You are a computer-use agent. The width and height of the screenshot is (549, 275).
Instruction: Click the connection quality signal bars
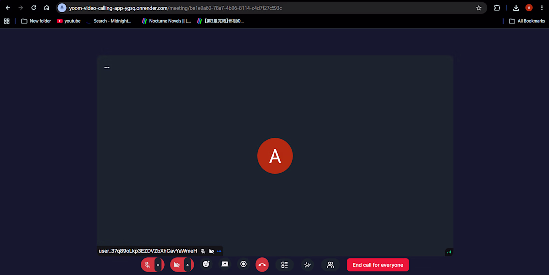click(449, 252)
